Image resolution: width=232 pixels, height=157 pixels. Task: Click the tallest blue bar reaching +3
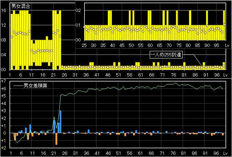tap(61, 122)
